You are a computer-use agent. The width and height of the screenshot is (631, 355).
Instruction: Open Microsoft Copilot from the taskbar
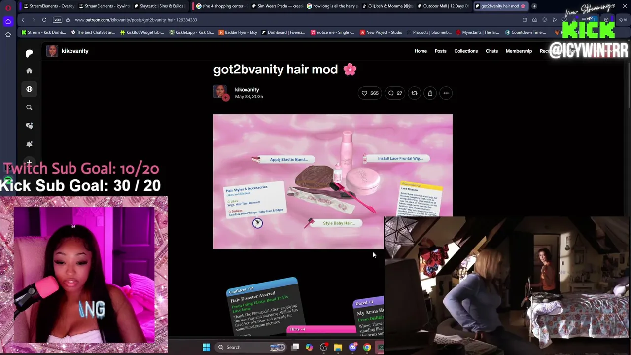309,347
